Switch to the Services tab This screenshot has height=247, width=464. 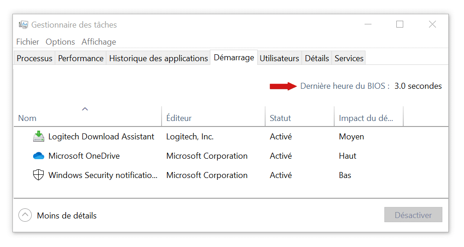click(x=349, y=58)
